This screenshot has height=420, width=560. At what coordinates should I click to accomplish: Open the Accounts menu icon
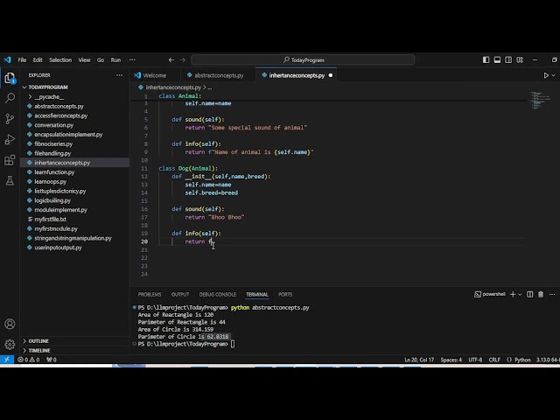pyautogui.click(x=10, y=324)
